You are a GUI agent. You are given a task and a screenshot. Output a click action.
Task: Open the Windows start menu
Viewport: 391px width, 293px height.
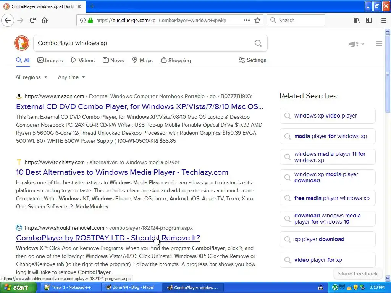[18, 287]
